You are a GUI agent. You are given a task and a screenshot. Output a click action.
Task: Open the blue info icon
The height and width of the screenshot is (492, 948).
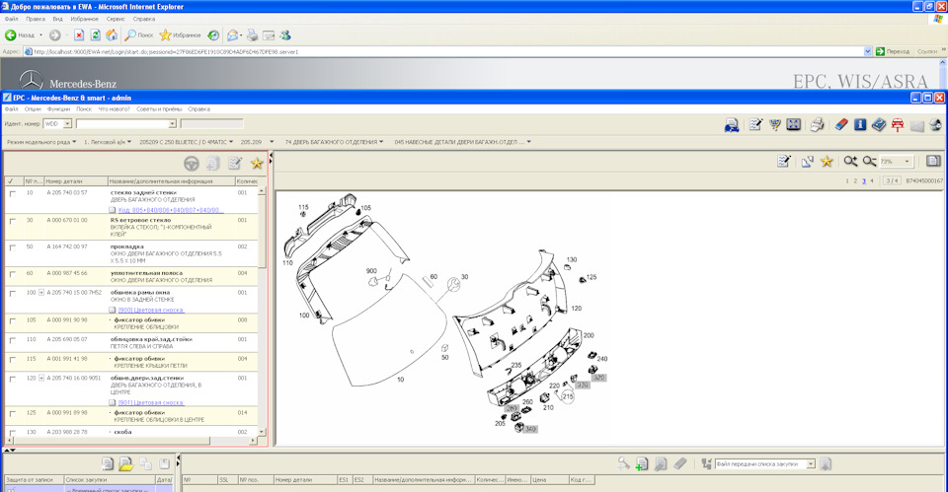(860, 125)
